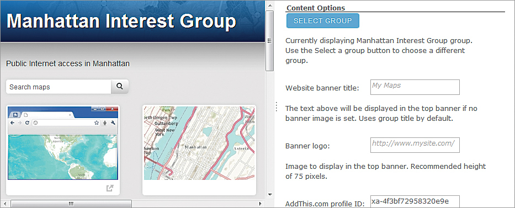Click the refresh icon in the browser thumbnail
Screen dimensions: 515x208
27,123
